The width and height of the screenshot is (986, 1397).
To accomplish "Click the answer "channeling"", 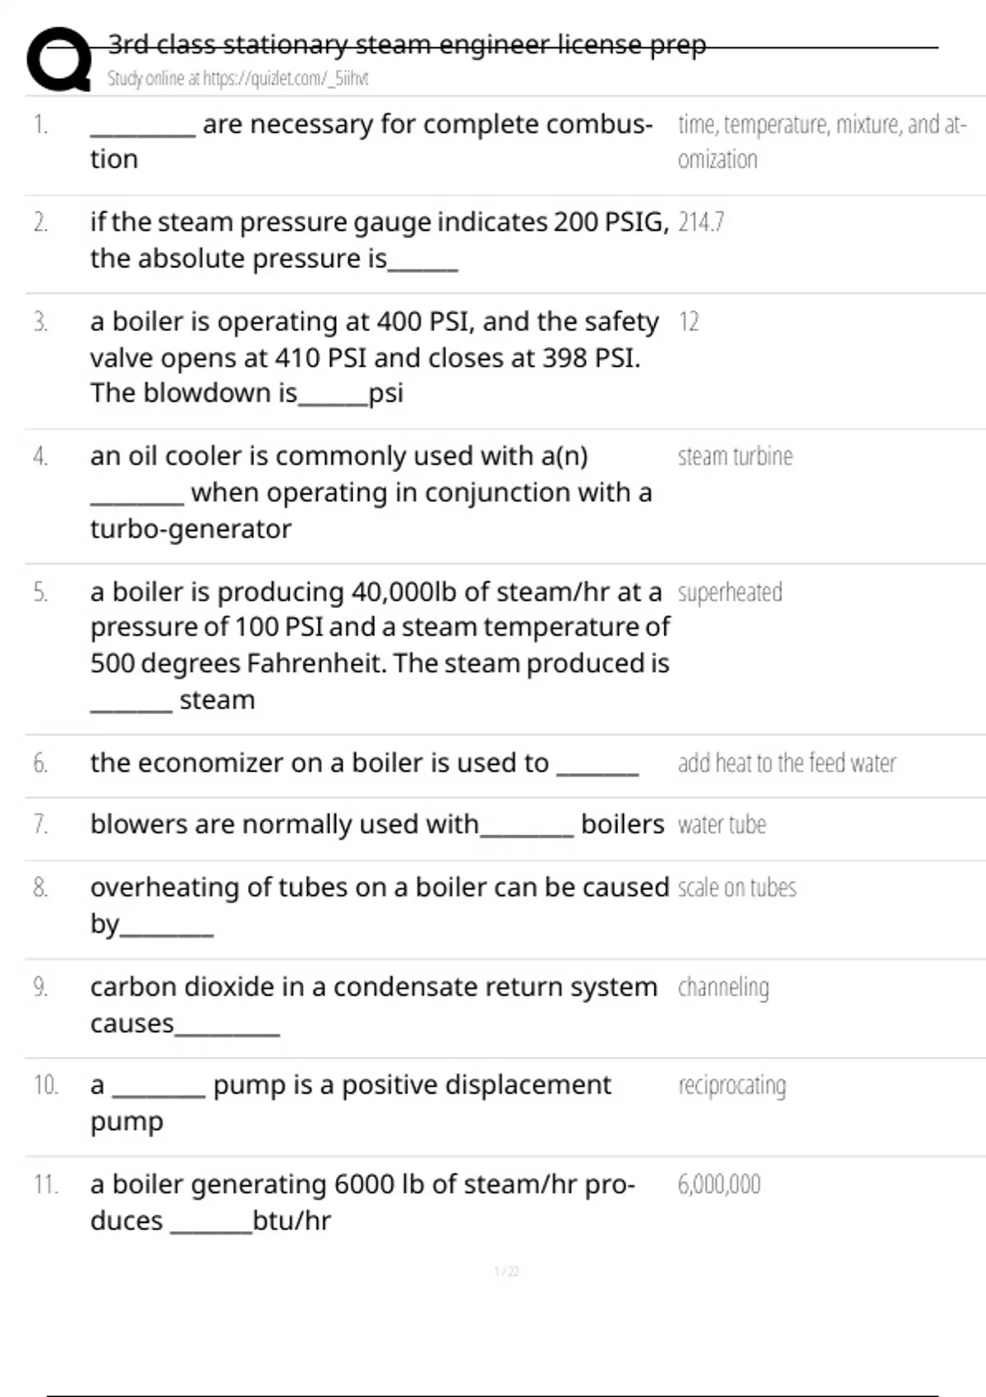I will pos(723,988).
